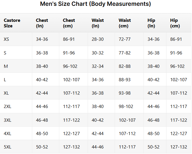
Task: Click the 5XL size row label
Action: [x=8, y=147]
